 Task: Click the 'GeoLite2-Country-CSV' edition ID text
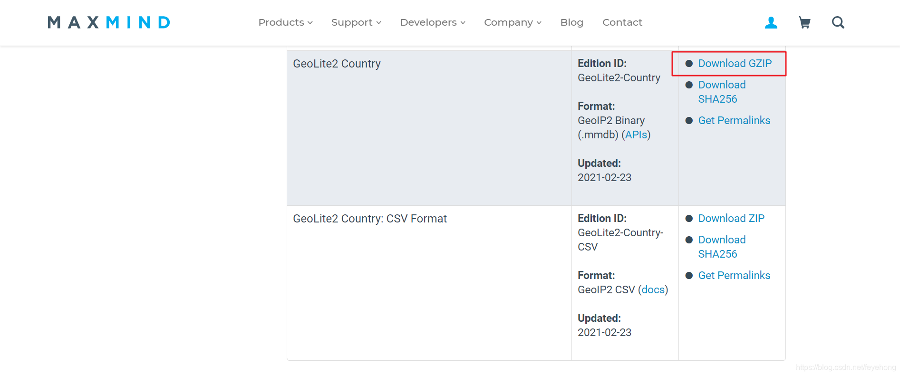[620, 240]
